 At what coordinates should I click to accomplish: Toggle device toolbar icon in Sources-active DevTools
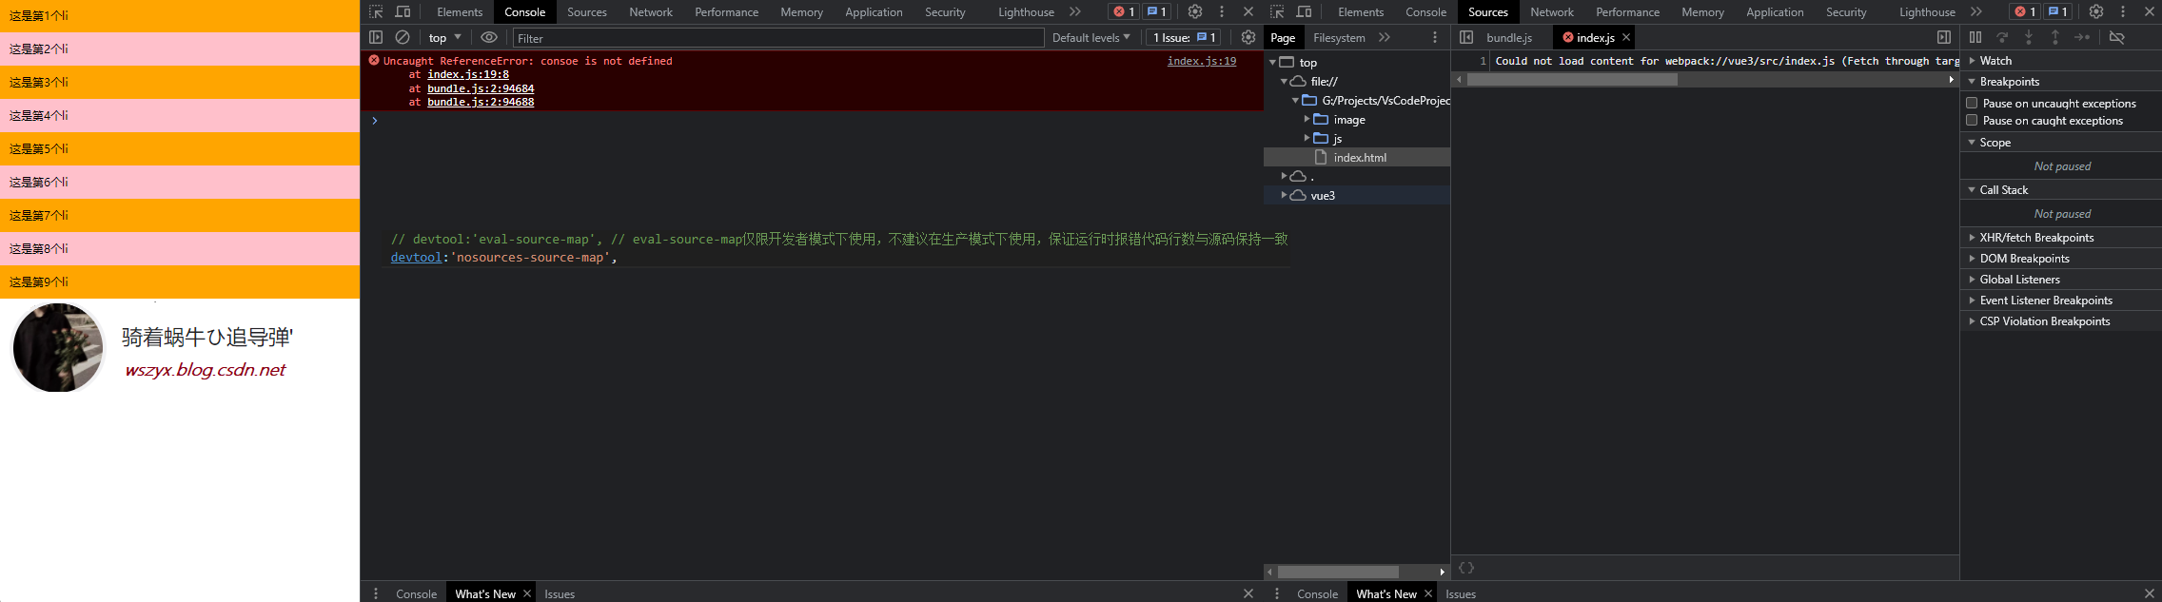point(1304,11)
